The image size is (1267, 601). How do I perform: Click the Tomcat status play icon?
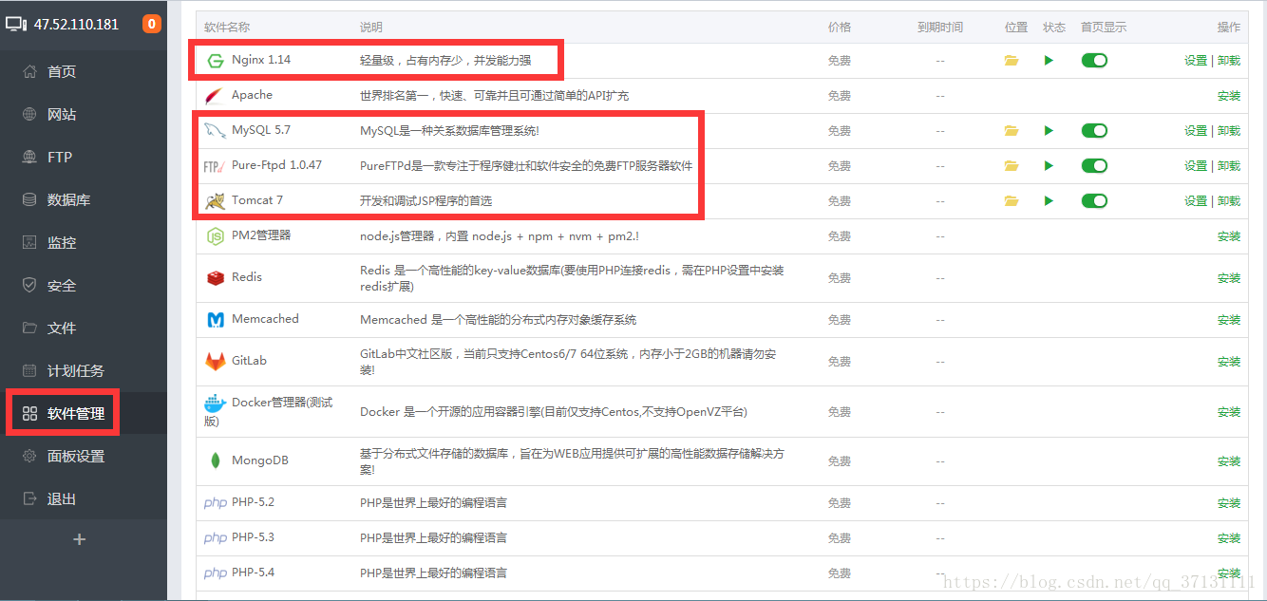click(1049, 201)
